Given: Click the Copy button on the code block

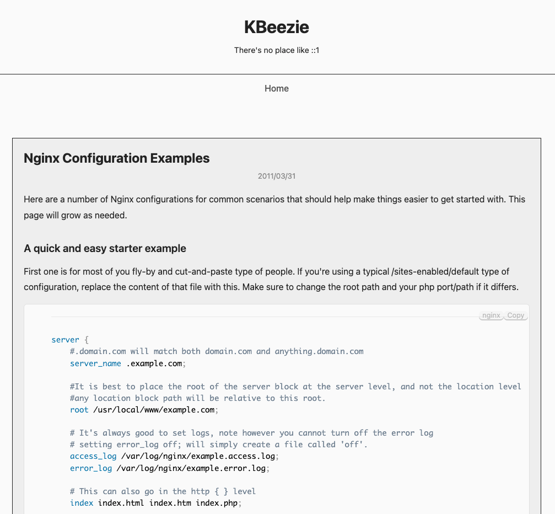Looking at the screenshot, I should point(515,315).
